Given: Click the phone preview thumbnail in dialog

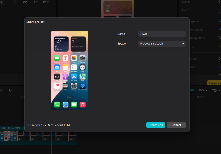Looking at the screenshot, I should click(x=70, y=70).
